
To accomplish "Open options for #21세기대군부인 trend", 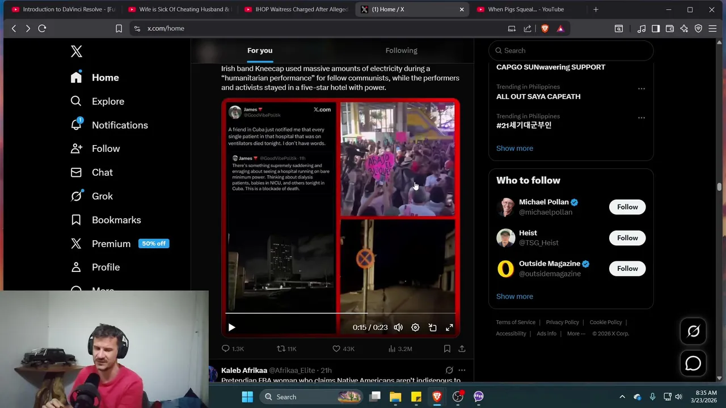I will pos(641,118).
